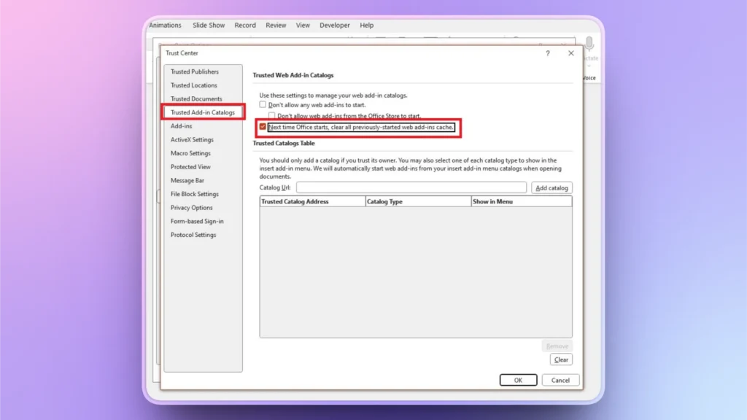Select Macro Settings in the sidebar
The width and height of the screenshot is (747, 420).
(193, 153)
